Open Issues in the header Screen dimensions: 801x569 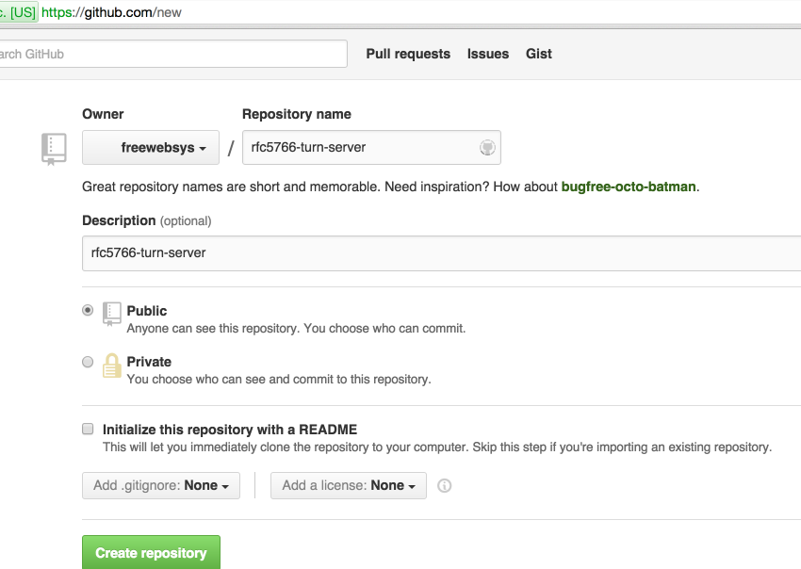click(x=488, y=54)
